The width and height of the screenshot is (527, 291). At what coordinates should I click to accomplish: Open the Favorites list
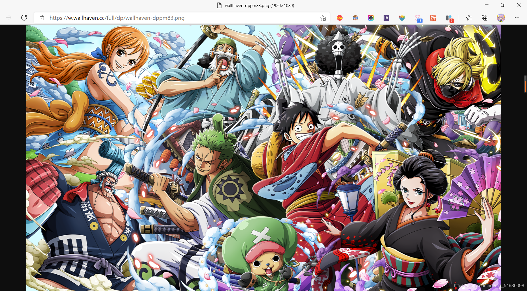point(469,18)
